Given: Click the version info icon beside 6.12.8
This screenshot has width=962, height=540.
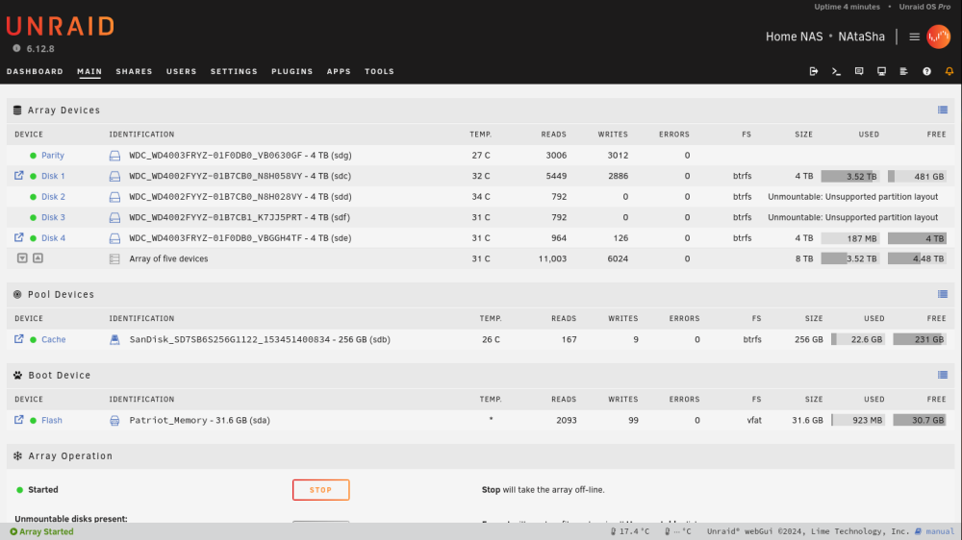Looking at the screenshot, I should 16,48.
